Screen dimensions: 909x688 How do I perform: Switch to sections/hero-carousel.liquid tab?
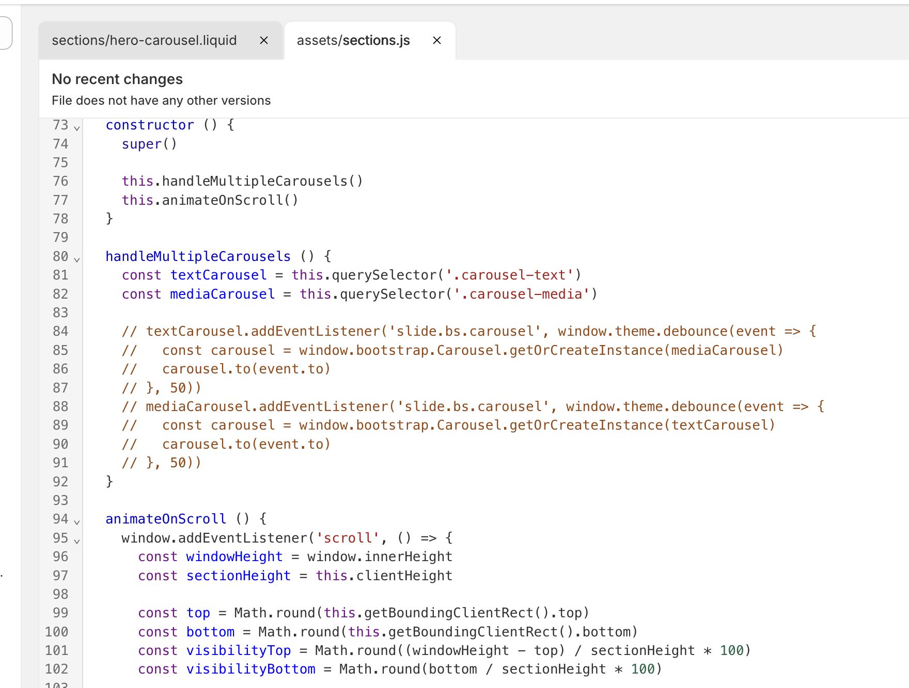point(144,40)
